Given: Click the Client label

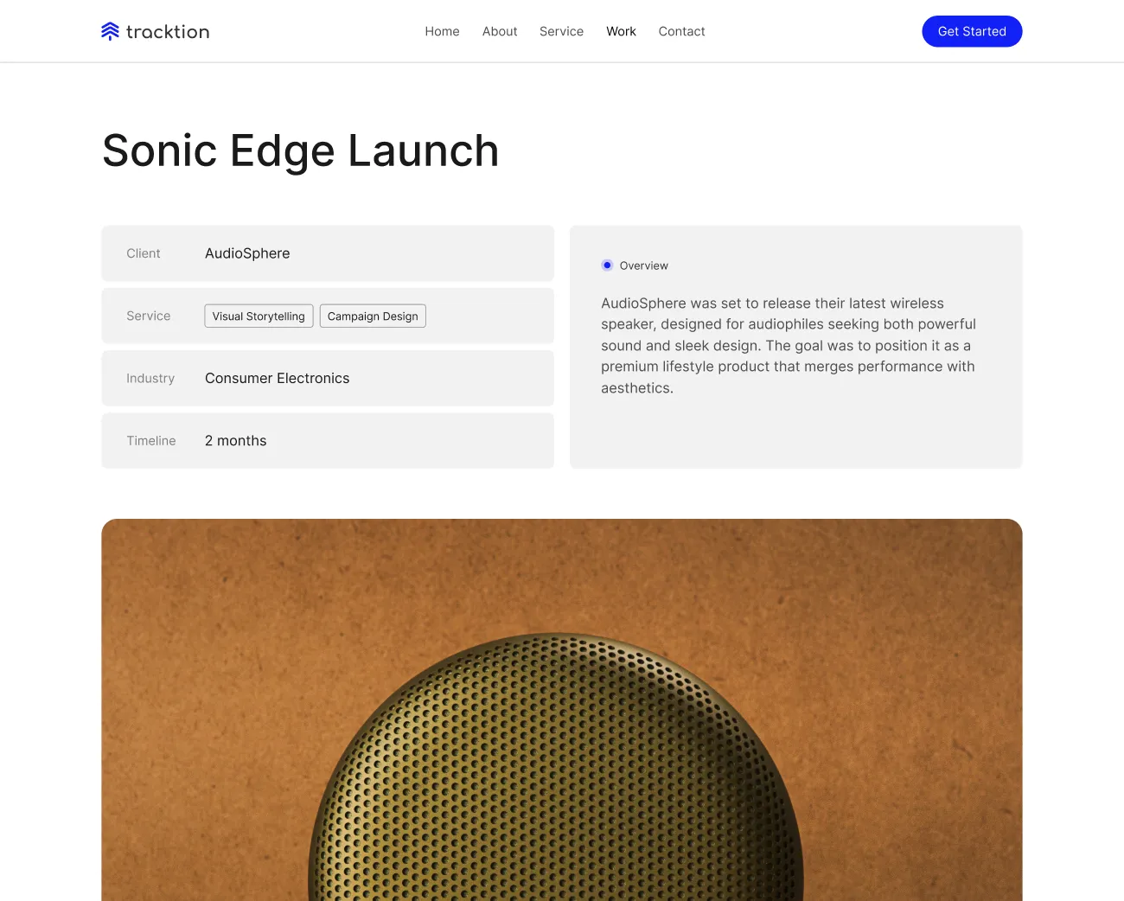Looking at the screenshot, I should [x=144, y=253].
